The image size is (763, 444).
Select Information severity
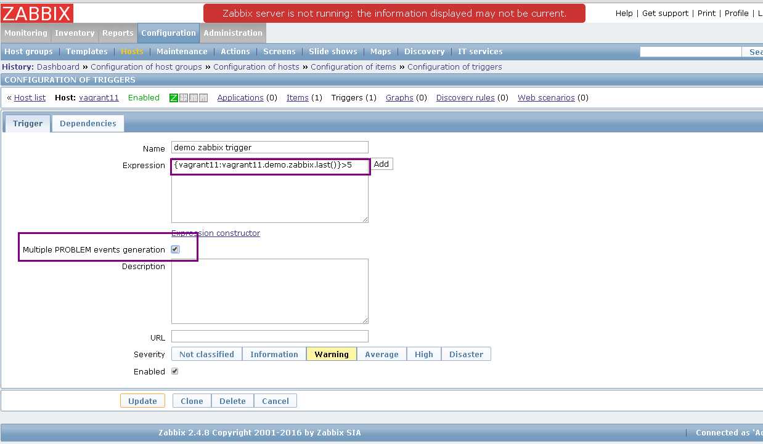[274, 354]
